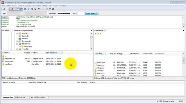The width and height of the screenshot is (186, 104).
Task: Click the remote file list scrollbar thumb
Action: pyautogui.click(x=183, y=60)
